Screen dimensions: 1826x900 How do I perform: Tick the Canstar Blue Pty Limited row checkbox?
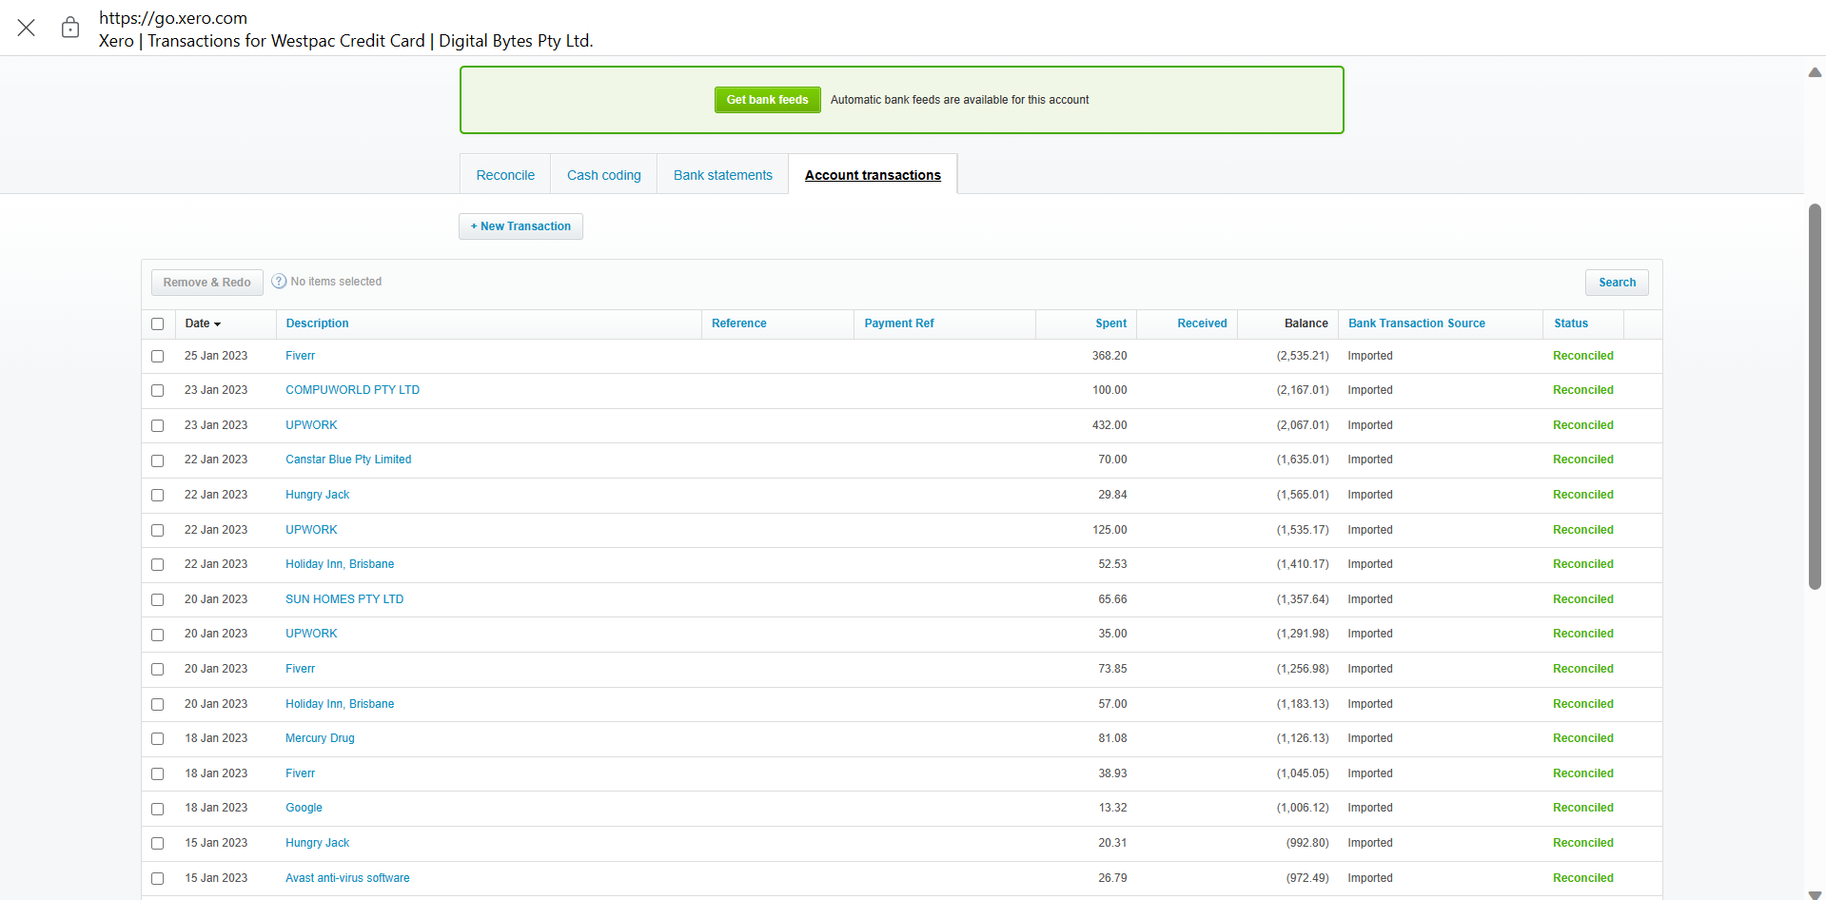[158, 460]
